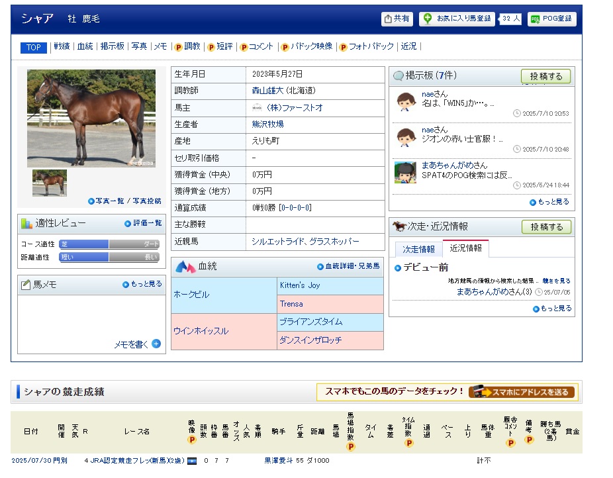Image resolution: width=613 pixels, height=478 pixels.
Task: Click premium P icon under 厩舎コメント
Action: [510, 443]
